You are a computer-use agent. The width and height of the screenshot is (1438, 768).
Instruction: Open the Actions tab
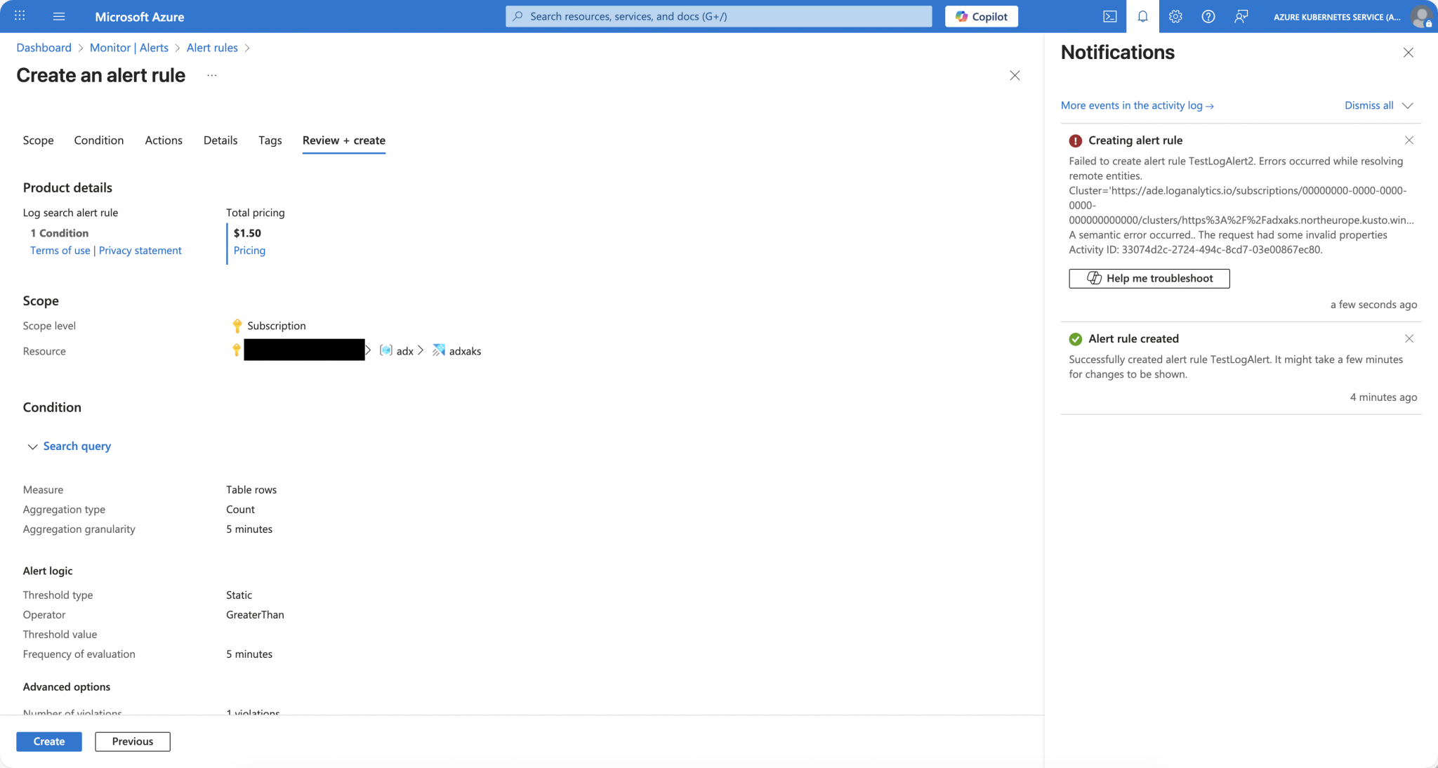point(164,140)
